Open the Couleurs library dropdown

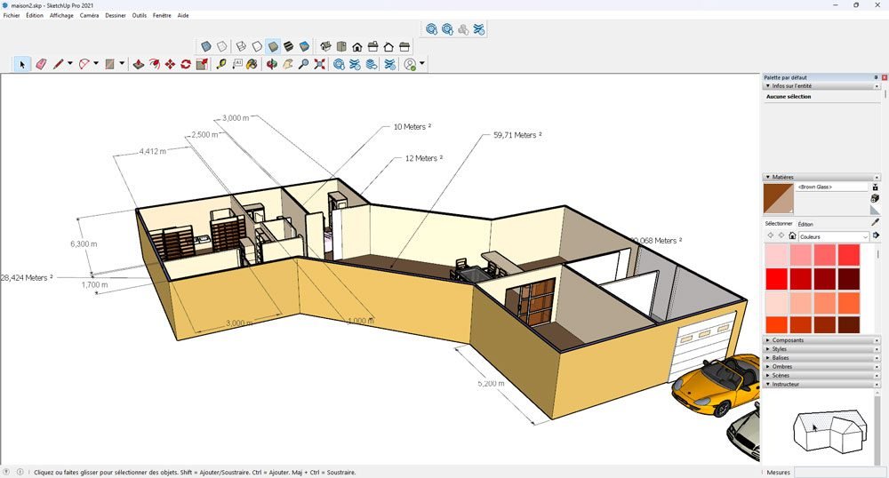click(x=833, y=236)
